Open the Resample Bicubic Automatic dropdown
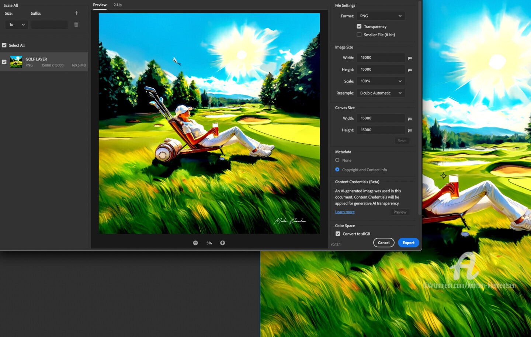Viewport: 531px width, 337px height. pos(381,93)
